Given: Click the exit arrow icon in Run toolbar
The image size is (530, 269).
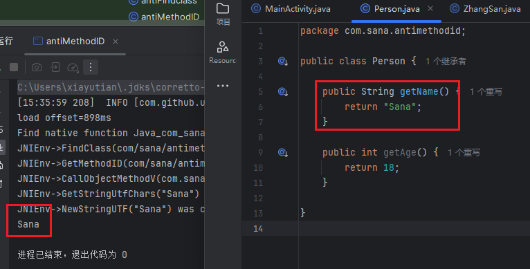Looking at the screenshot, I should (x=55, y=67).
